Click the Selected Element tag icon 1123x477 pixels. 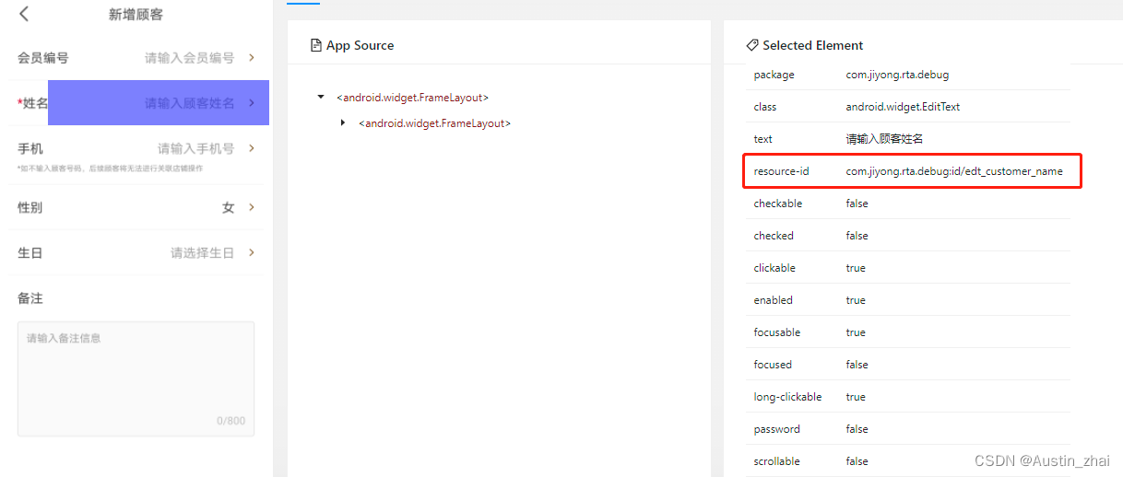click(x=752, y=45)
